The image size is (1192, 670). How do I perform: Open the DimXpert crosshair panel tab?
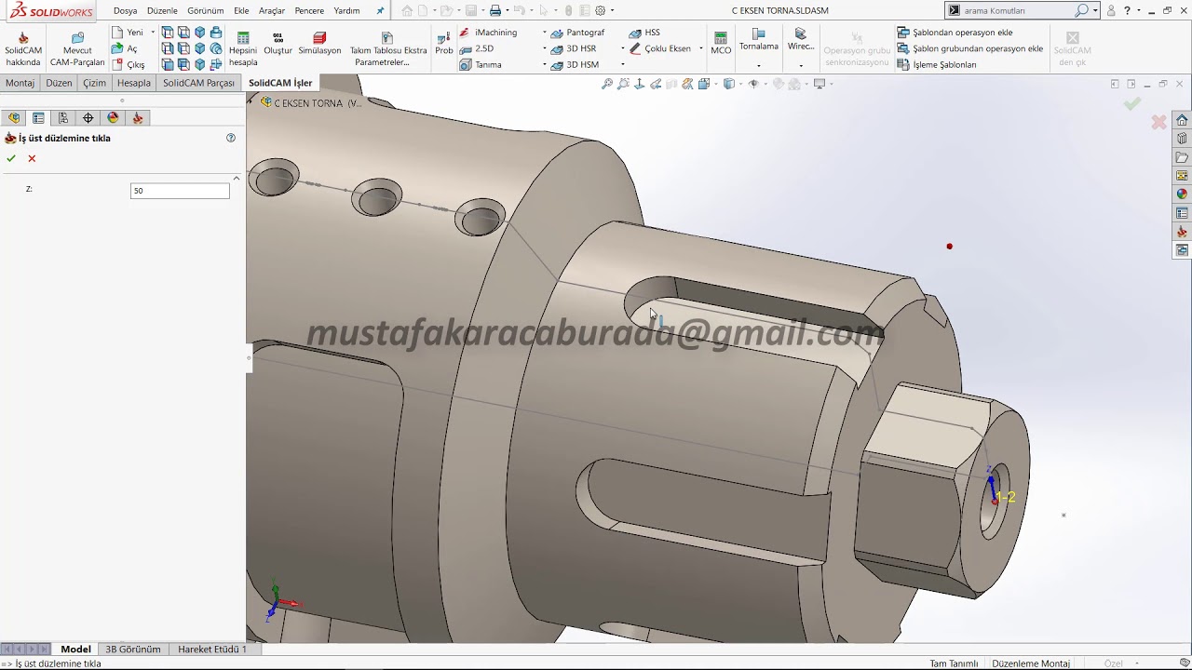tap(88, 118)
